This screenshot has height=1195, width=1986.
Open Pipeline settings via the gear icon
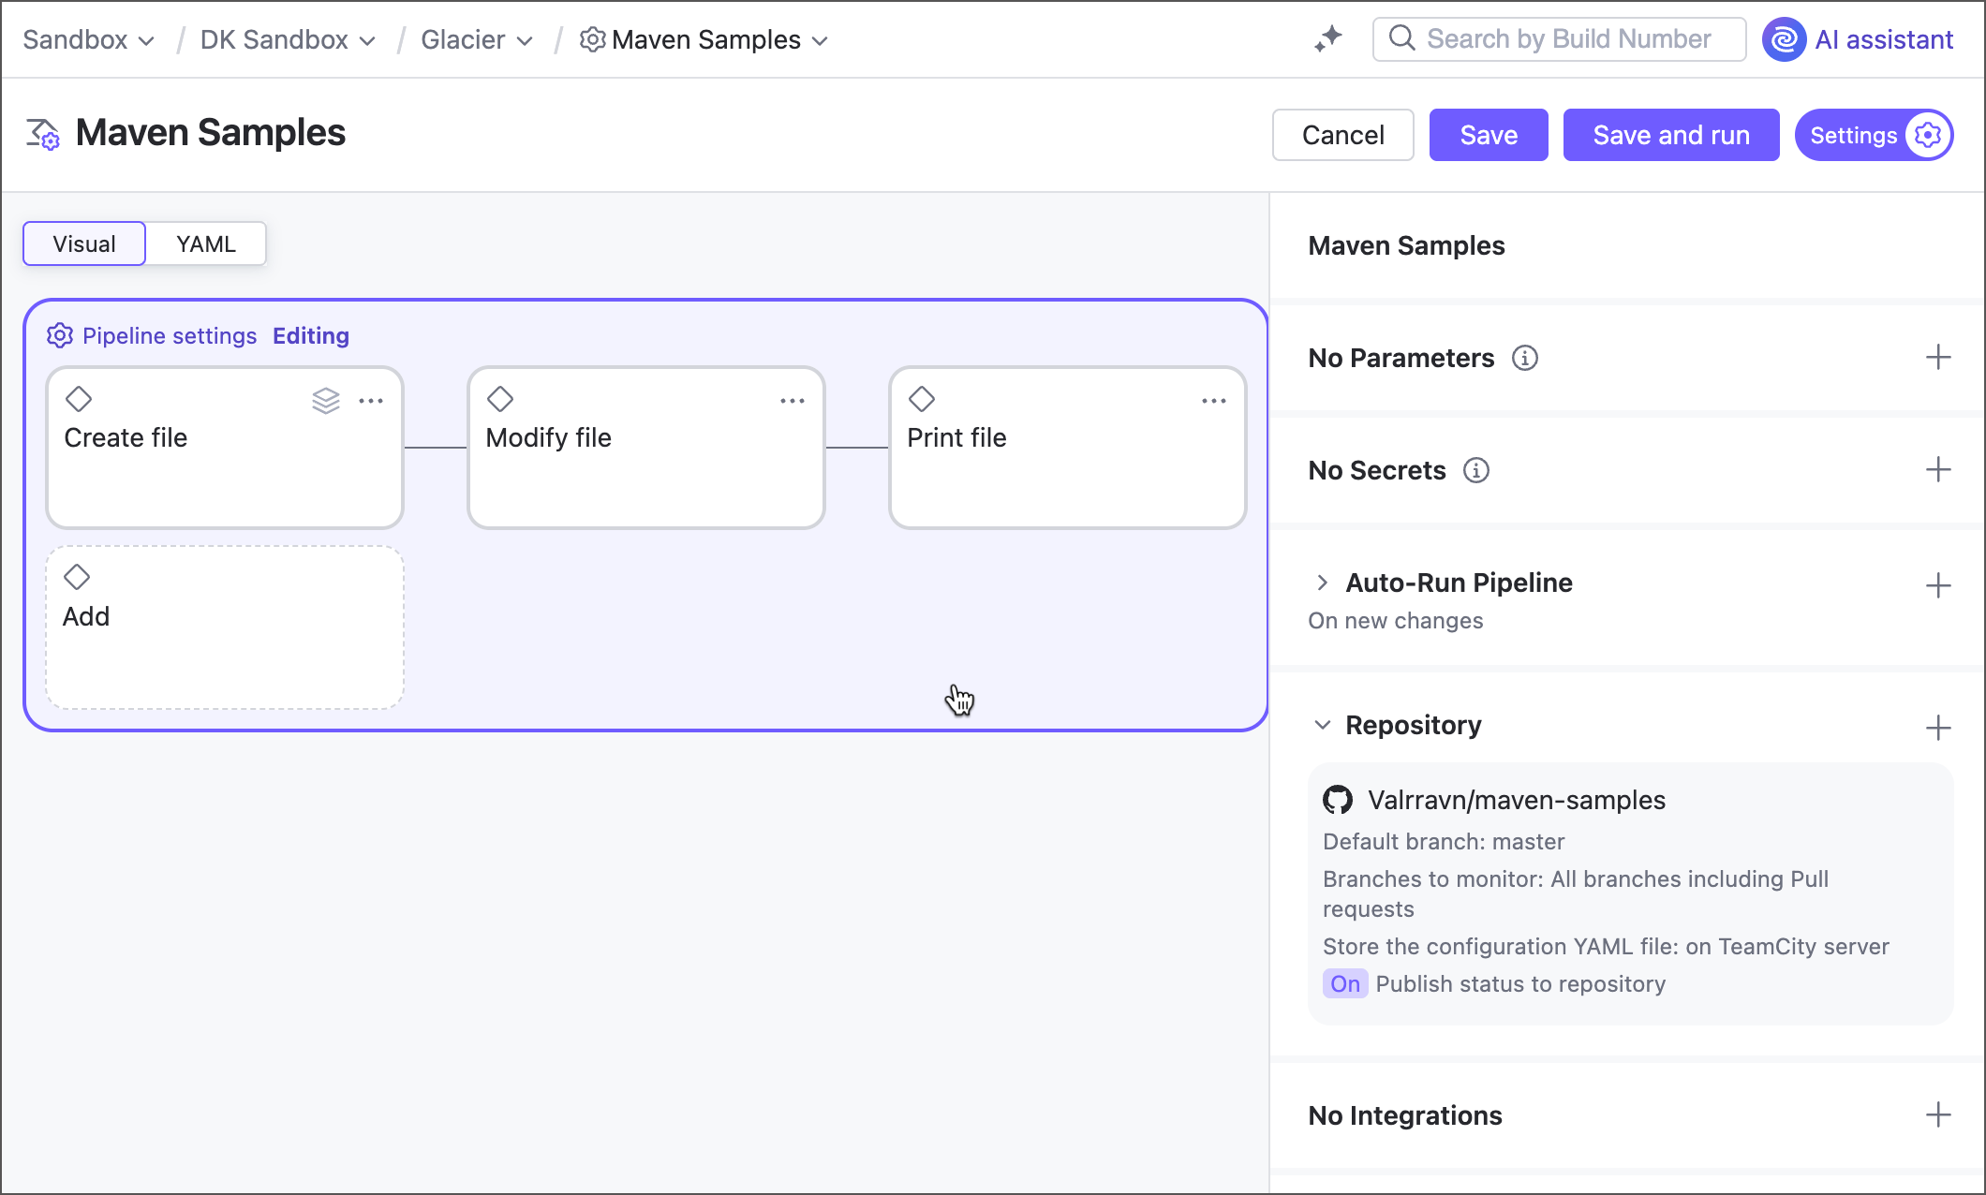pos(60,335)
